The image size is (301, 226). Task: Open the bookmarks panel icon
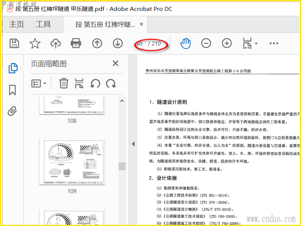click(12, 90)
